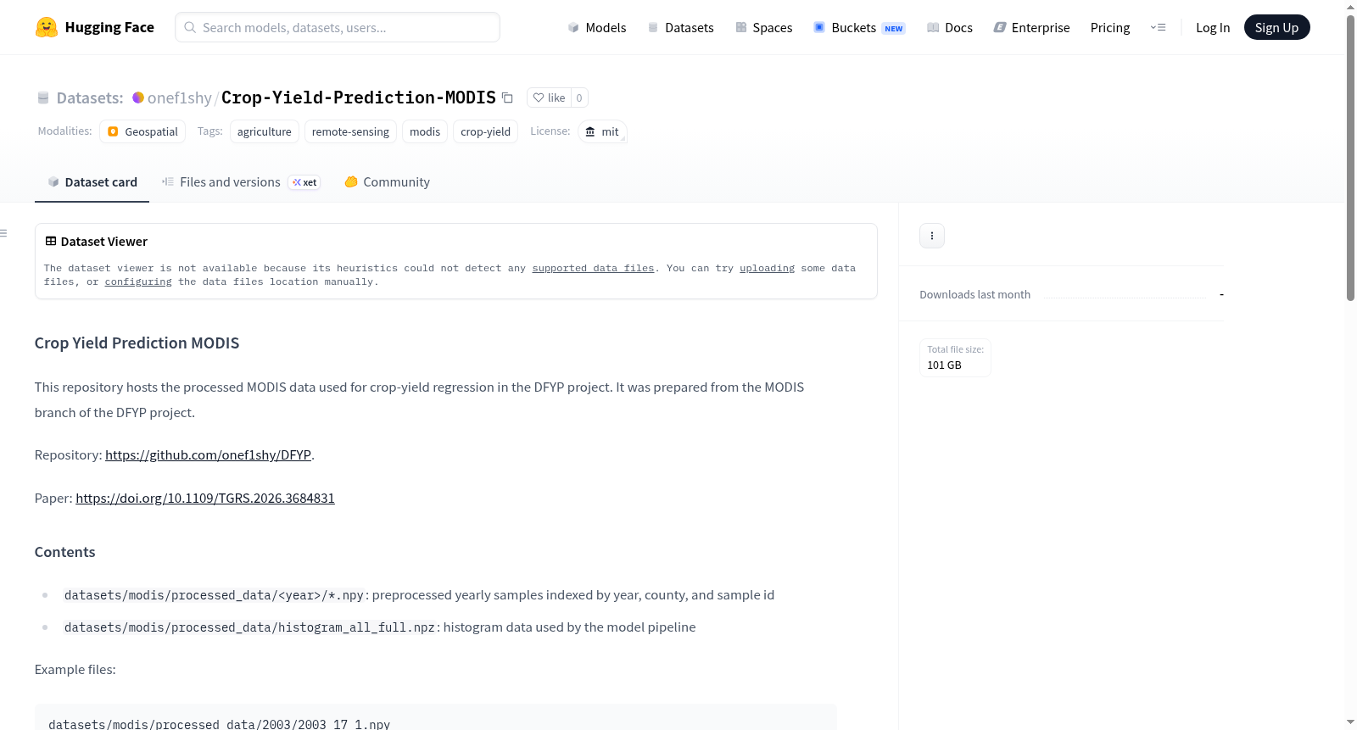Click the Community tab emoji icon
Screen dimensions: 1357x730
(x=351, y=181)
